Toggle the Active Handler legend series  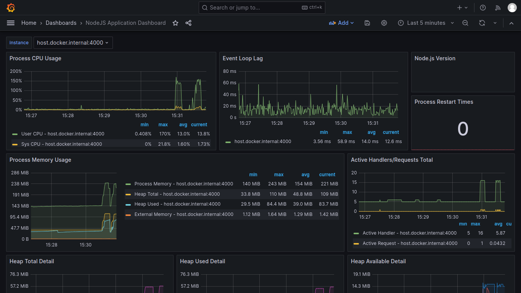tap(410, 233)
